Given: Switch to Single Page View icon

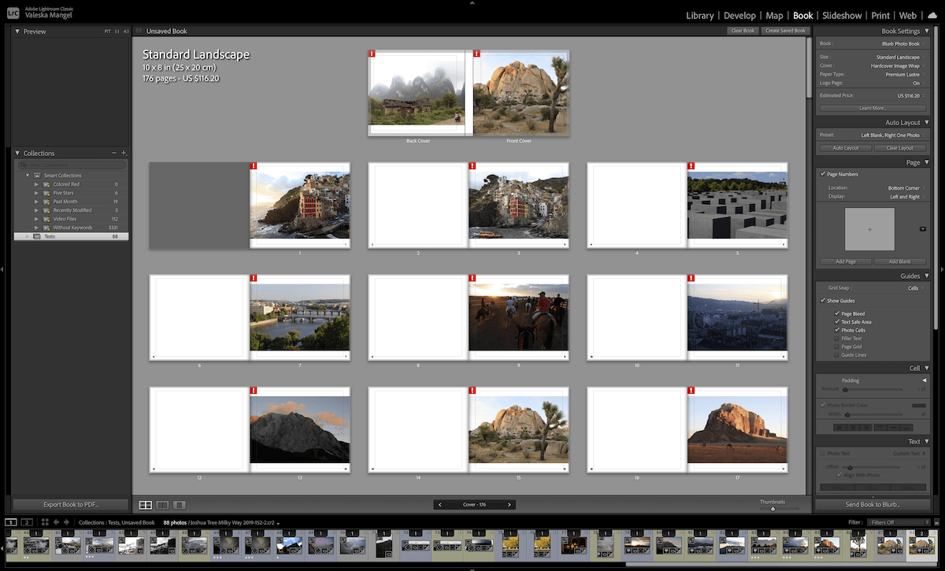Looking at the screenshot, I should (178, 505).
